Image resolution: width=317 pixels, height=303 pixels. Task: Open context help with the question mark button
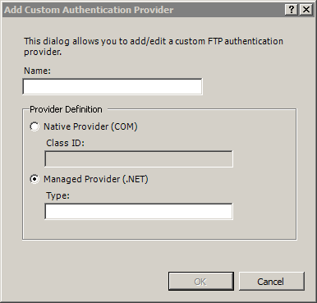click(292, 10)
